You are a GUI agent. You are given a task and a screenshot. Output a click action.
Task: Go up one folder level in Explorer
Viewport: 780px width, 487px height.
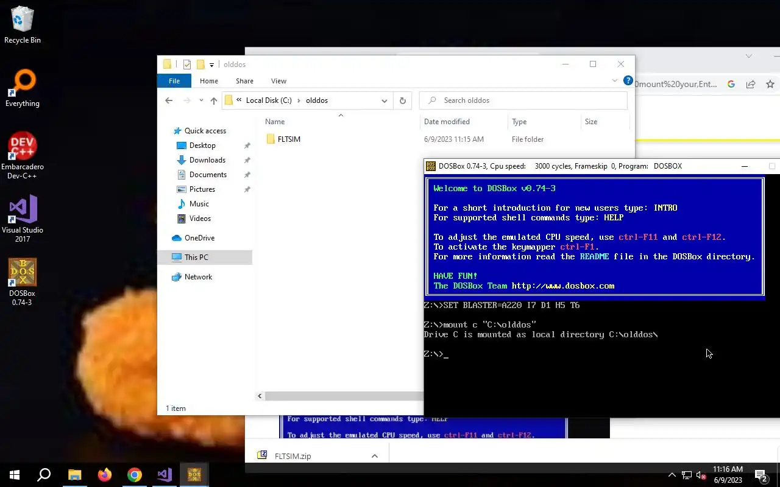(214, 100)
